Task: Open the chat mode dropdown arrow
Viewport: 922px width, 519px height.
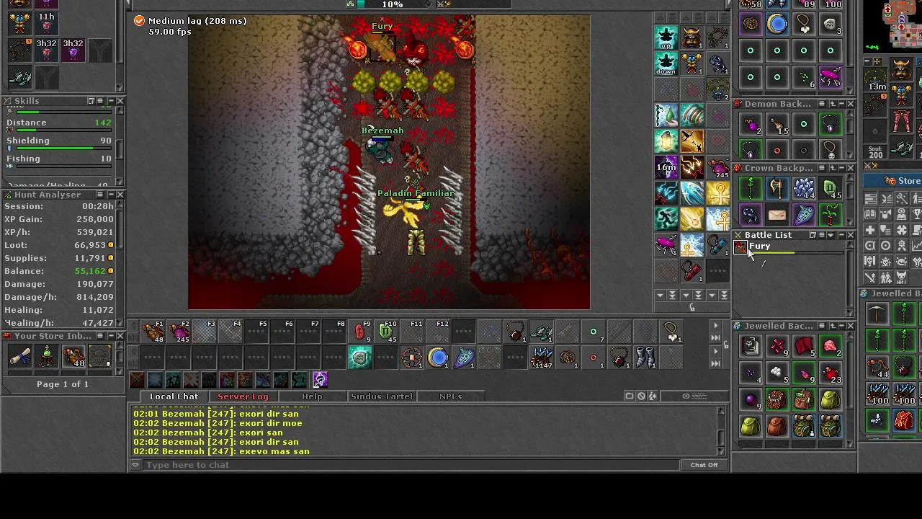Action: coord(135,465)
